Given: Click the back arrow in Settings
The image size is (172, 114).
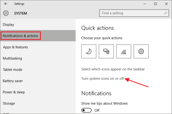Looking at the screenshot, I should (x=6, y=4).
